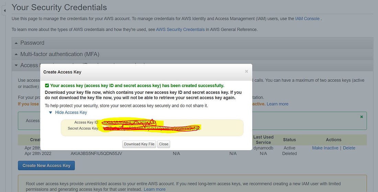Click the Actions column header
Image resolution: width=378 pixels, height=192 pixels.
(334, 140)
